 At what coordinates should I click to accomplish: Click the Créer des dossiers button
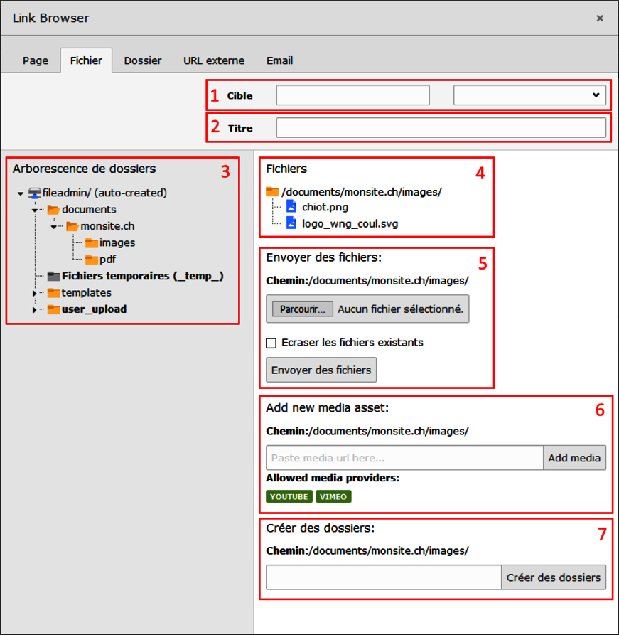click(x=554, y=577)
